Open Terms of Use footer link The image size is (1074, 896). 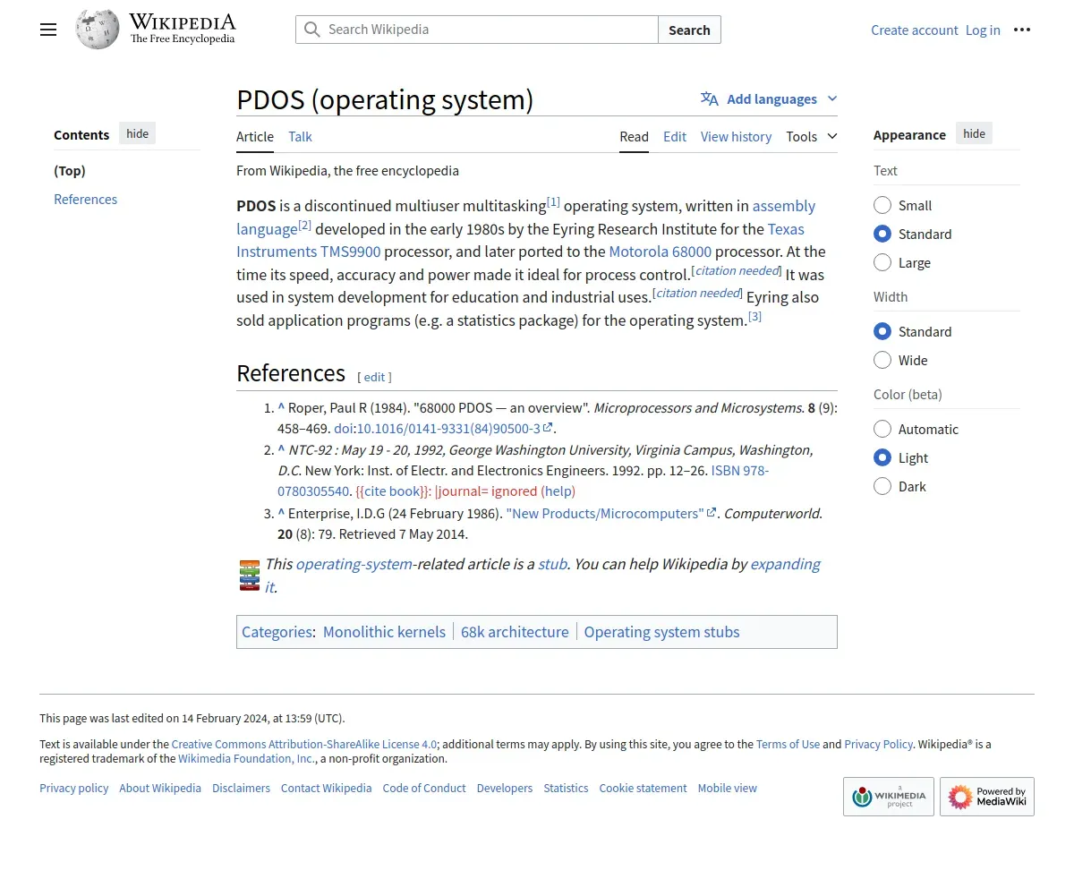pos(788,744)
